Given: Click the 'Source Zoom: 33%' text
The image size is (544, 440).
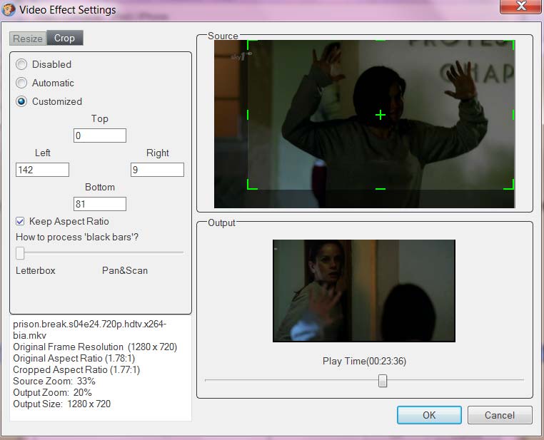Looking at the screenshot, I should 54,381.
